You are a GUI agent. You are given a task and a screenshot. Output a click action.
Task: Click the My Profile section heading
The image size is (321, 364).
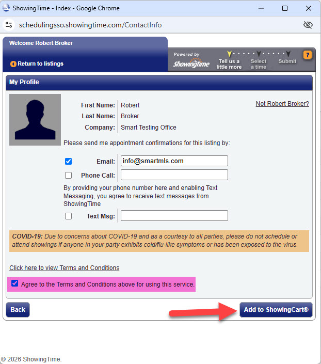click(24, 82)
